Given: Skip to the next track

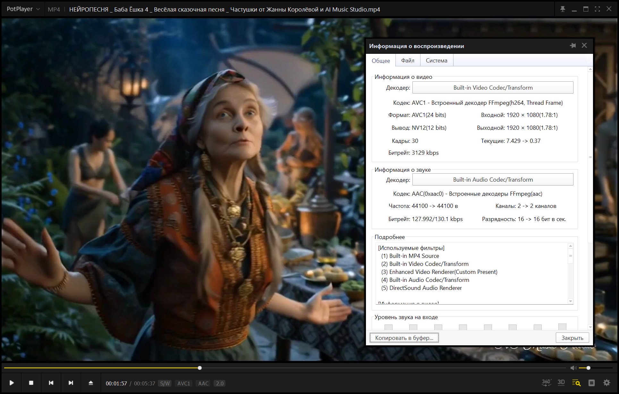Looking at the screenshot, I should (71, 383).
